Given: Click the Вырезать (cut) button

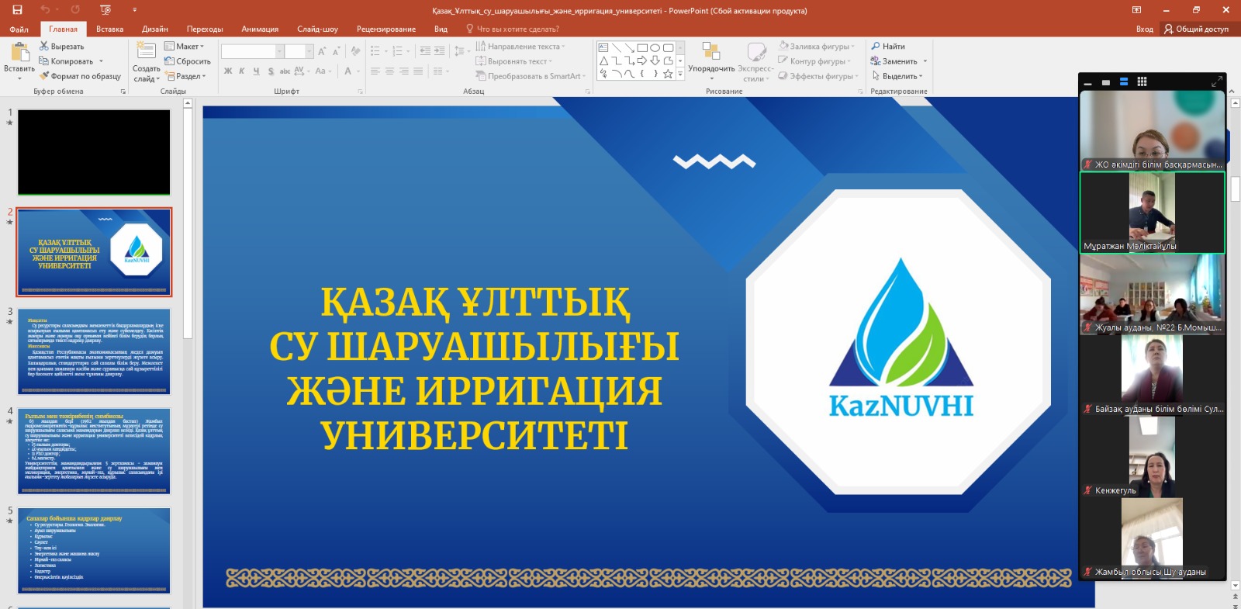Looking at the screenshot, I should (61, 47).
